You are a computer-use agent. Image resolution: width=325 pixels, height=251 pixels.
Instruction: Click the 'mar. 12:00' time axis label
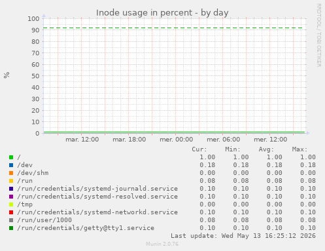[x=82, y=140]
